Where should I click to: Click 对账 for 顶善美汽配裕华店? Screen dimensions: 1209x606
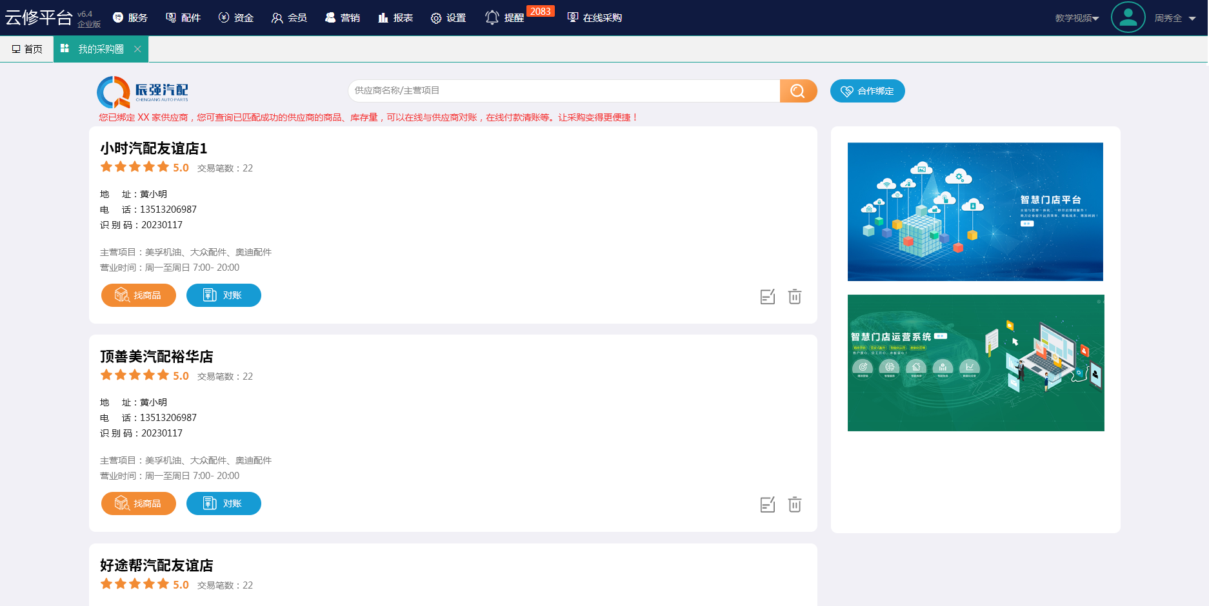point(223,503)
